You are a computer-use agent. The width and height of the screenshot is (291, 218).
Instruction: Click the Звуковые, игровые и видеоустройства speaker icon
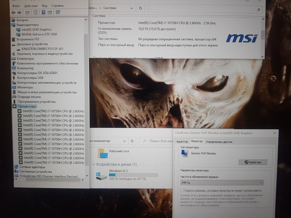[x=14, y=54]
